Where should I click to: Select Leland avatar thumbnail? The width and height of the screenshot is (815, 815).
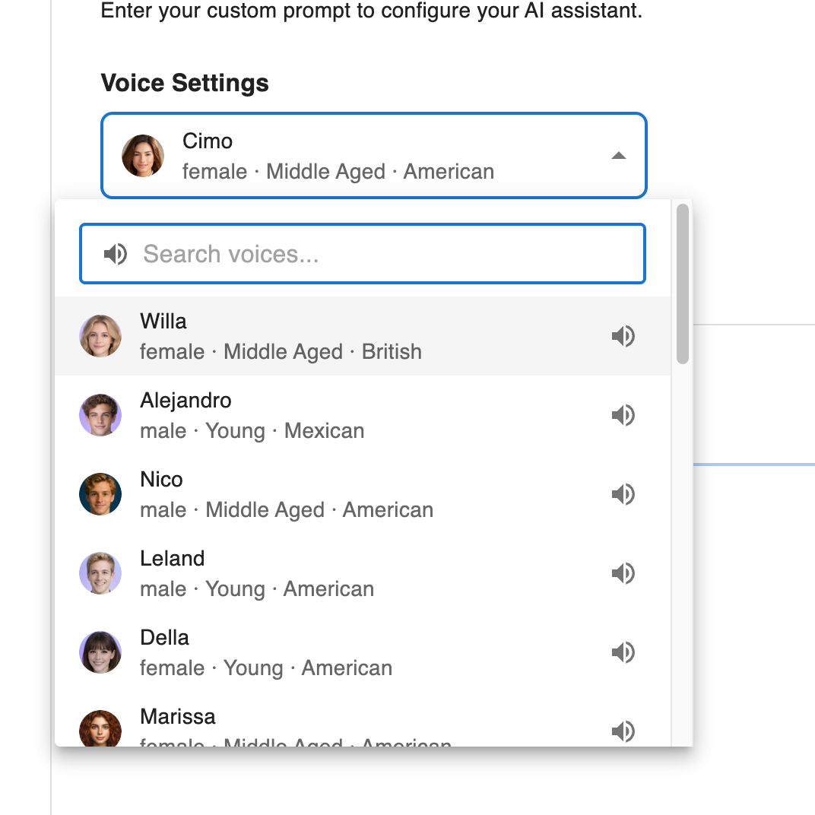coord(100,572)
